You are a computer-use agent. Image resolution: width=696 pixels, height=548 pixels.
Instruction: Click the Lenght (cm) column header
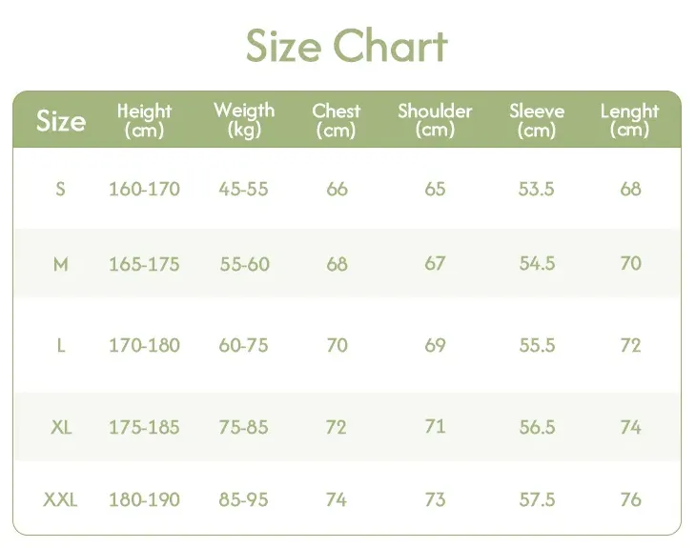[x=629, y=120]
